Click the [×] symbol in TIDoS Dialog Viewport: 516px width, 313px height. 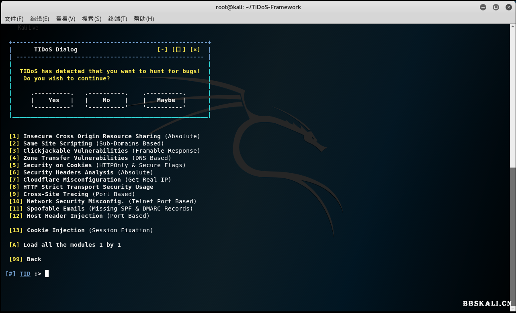point(195,49)
